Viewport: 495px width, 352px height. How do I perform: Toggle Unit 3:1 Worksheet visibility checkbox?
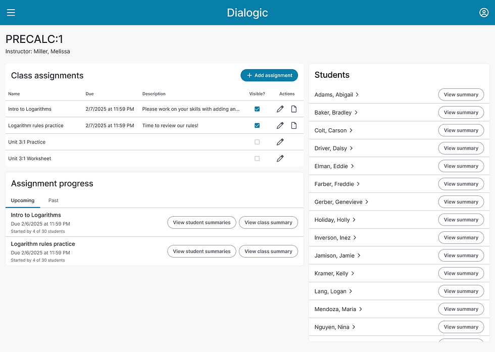pyautogui.click(x=257, y=158)
